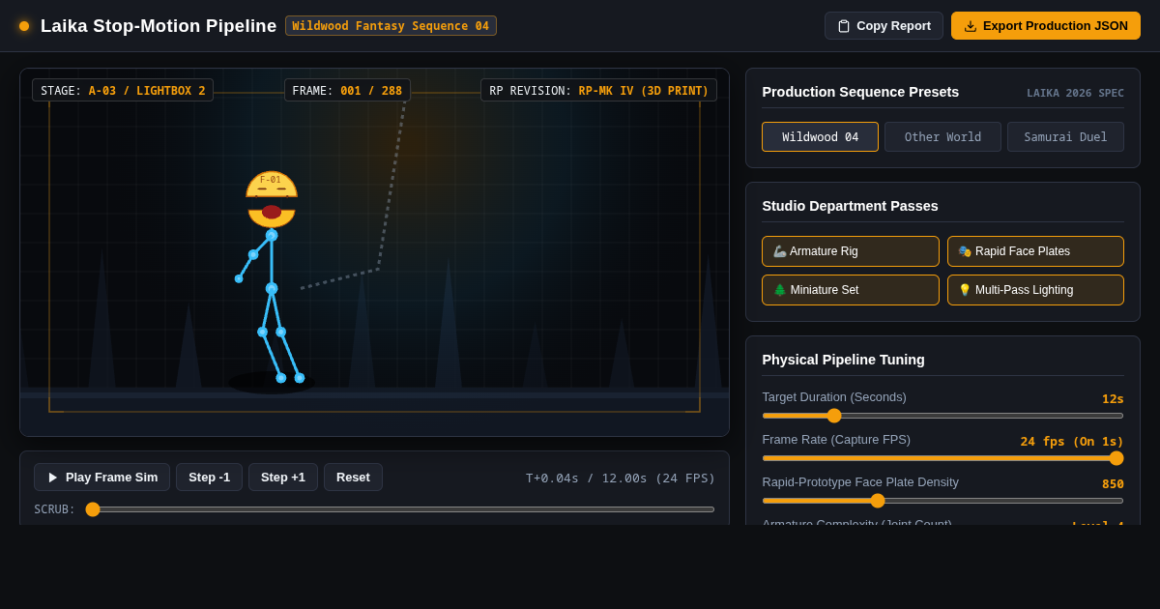1160x609 pixels.
Task: Click the download icon in Export Production JSON
Action: pyautogui.click(x=971, y=26)
